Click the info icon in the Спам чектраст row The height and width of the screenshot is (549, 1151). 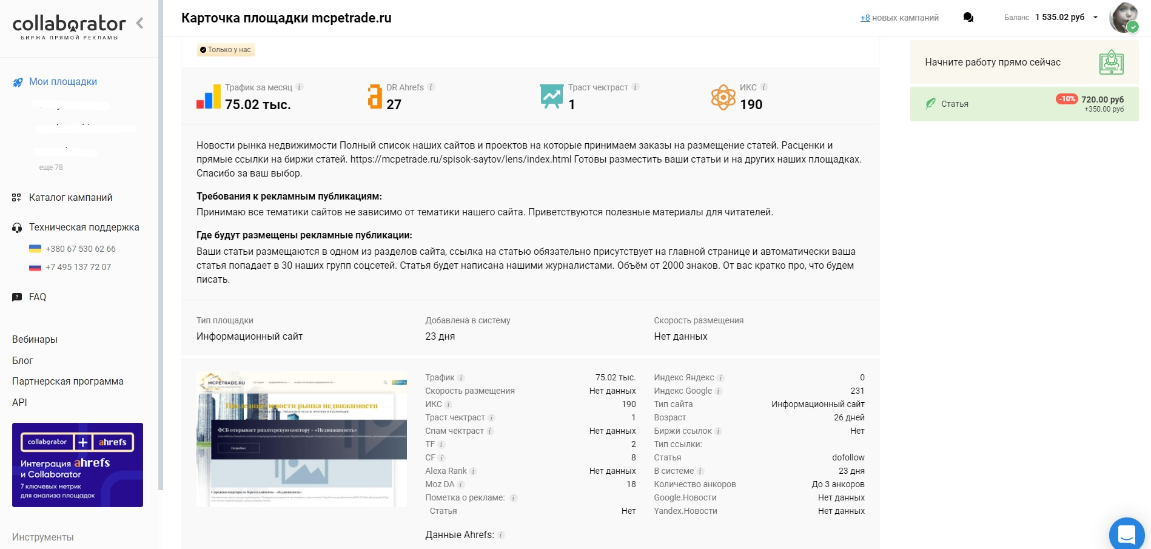coord(490,431)
